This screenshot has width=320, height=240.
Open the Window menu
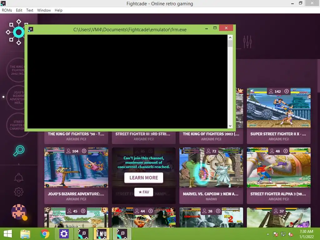[x=44, y=10]
